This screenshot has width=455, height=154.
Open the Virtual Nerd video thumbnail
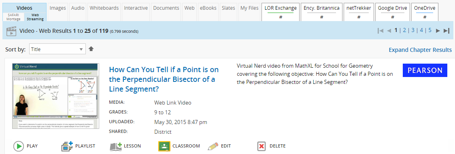pos(55,96)
